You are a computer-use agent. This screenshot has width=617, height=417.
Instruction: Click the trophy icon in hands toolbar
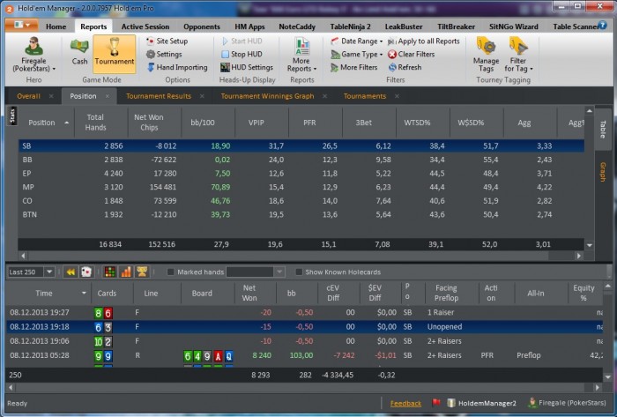(142, 272)
